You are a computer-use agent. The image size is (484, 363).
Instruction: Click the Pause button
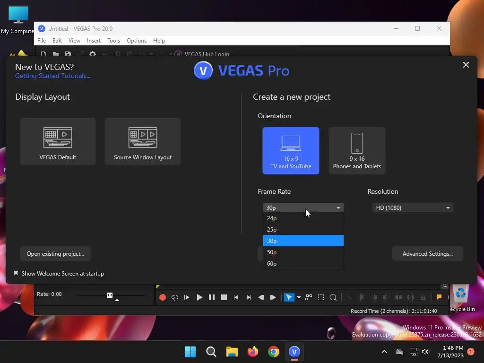point(212,297)
